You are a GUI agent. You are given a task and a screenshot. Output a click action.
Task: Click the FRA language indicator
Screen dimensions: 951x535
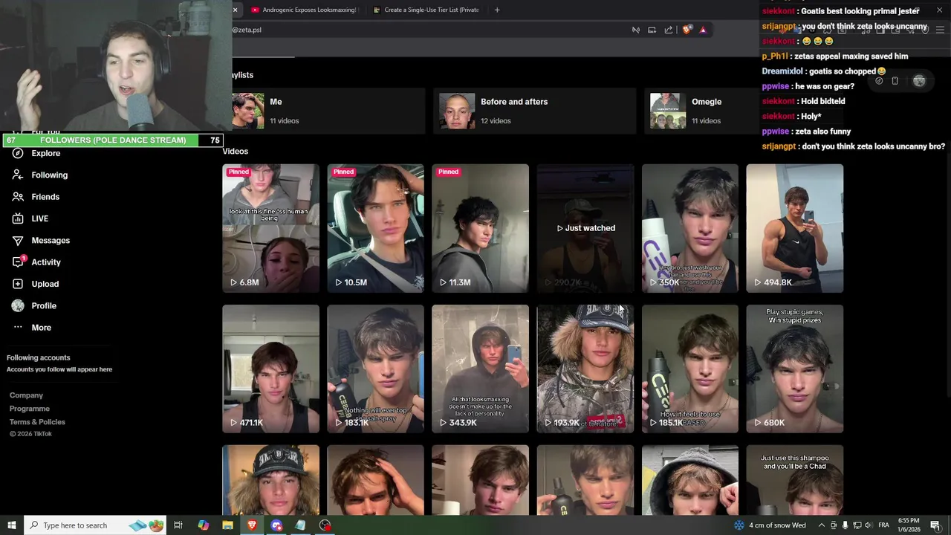pos(884,525)
